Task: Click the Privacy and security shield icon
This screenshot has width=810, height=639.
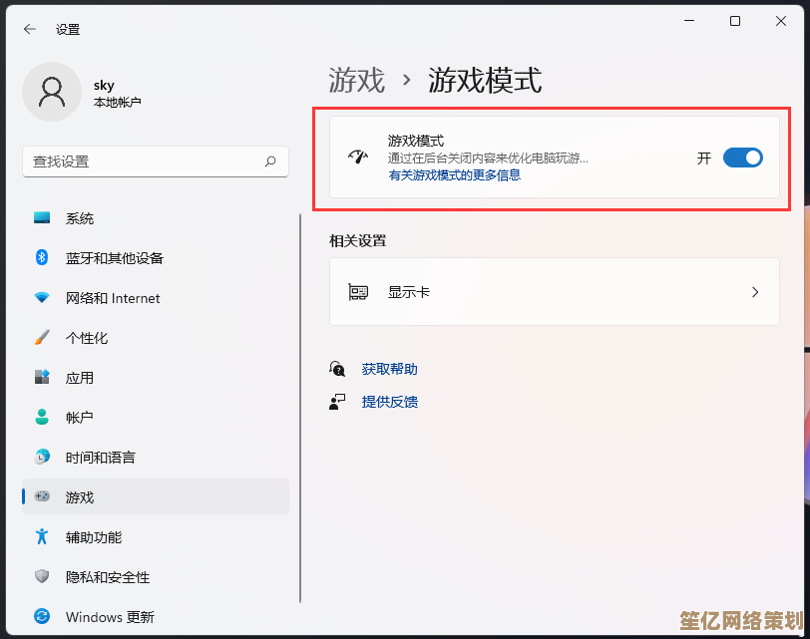Action: coord(42,577)
